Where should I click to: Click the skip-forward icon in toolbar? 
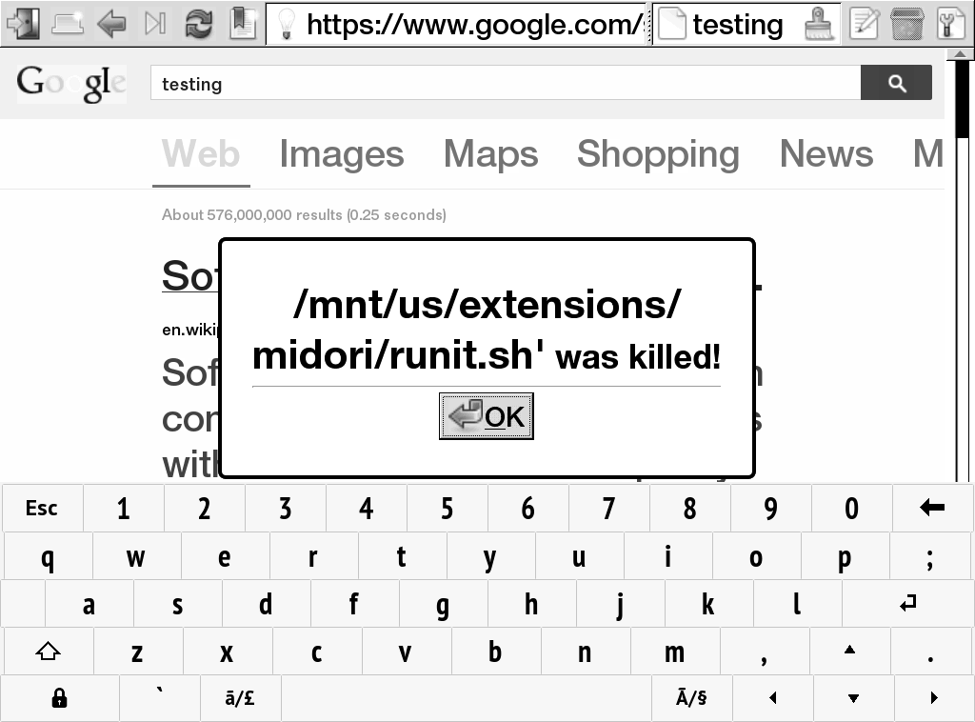point(155,23)
